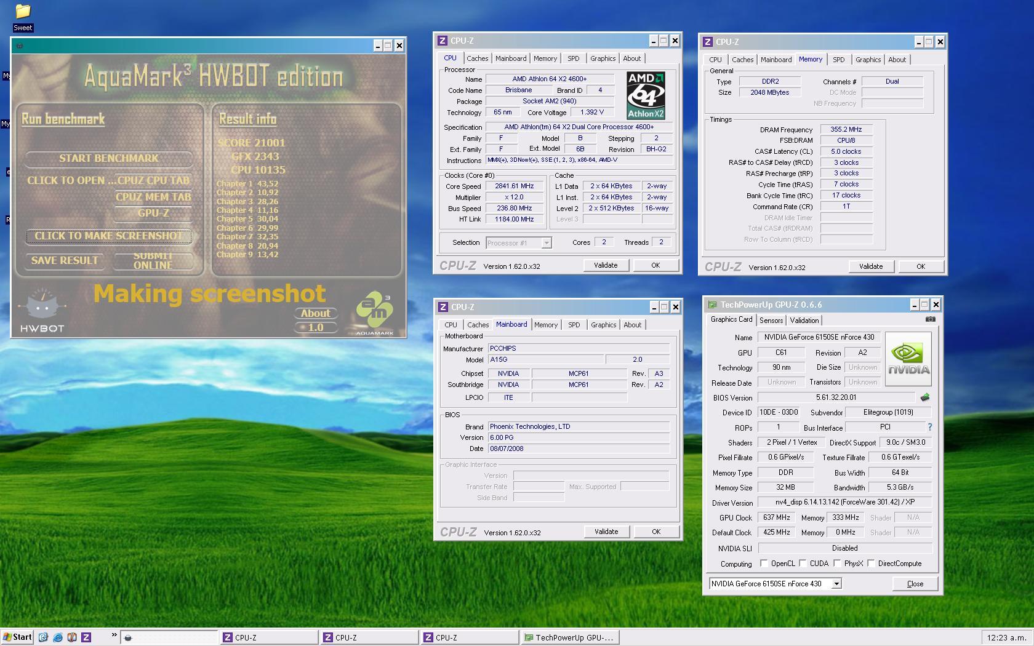Screen dimensions: 1034x646
Task: Click the GPU-Z button in AquaMark
Action: 153,213
